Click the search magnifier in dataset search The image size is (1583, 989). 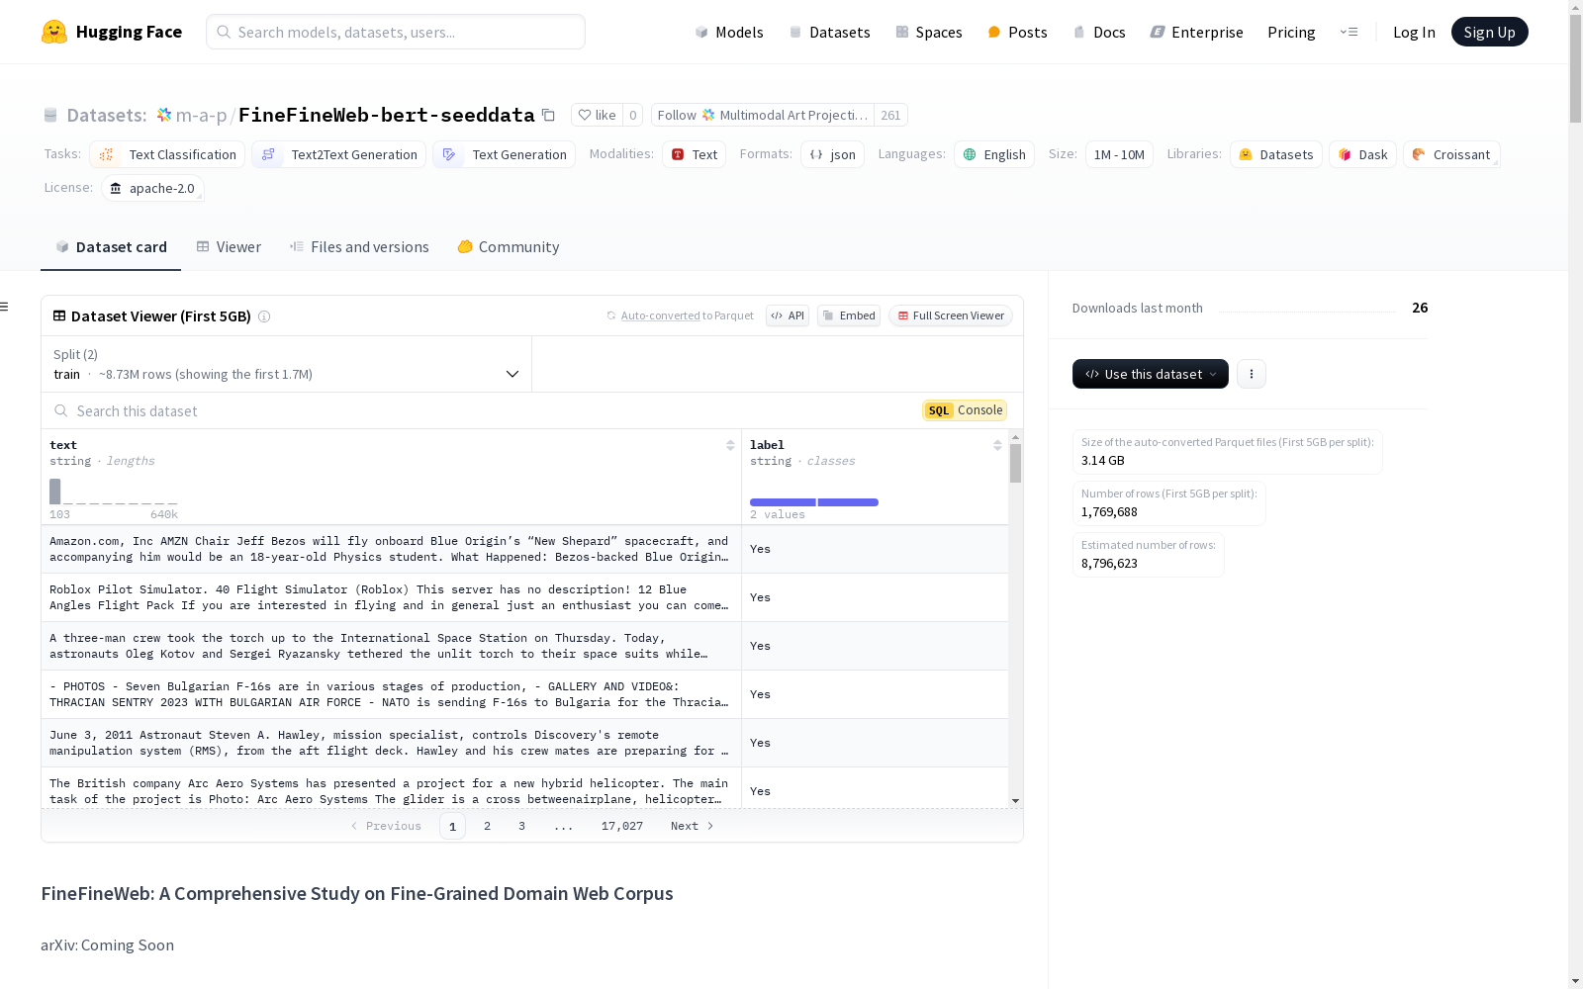pos(61,410)
